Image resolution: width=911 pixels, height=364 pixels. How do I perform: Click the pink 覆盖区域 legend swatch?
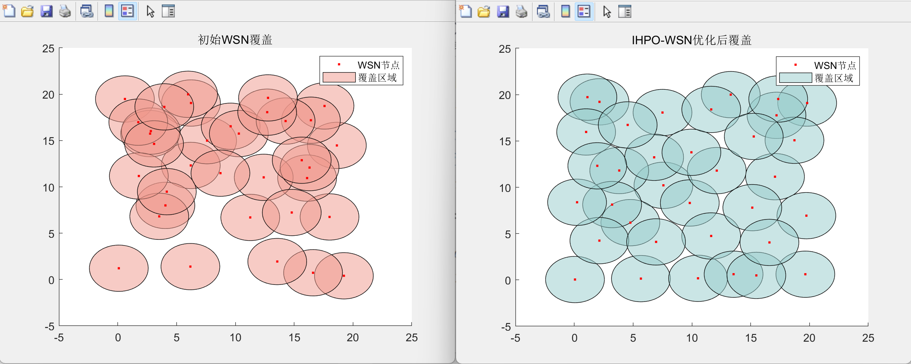click(x=339, y=78)
